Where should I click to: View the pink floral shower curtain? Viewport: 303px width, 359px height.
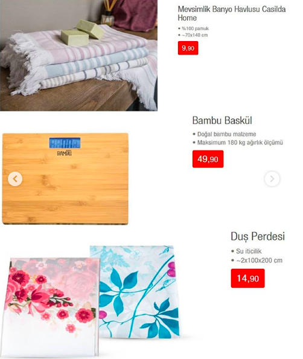click(x=51, y=307)
